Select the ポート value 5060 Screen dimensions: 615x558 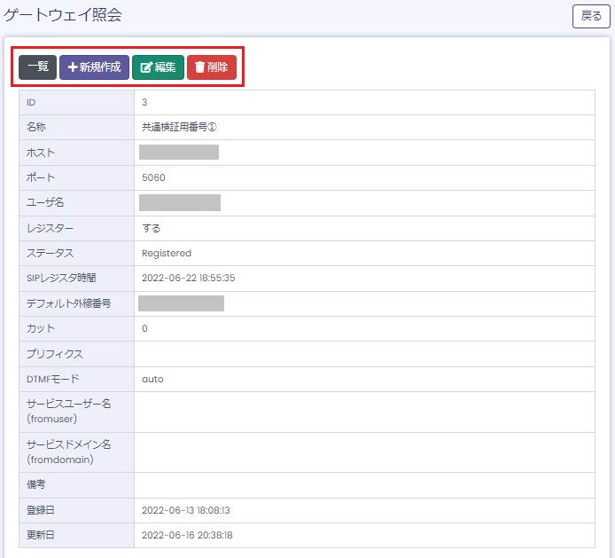point(153,177)
